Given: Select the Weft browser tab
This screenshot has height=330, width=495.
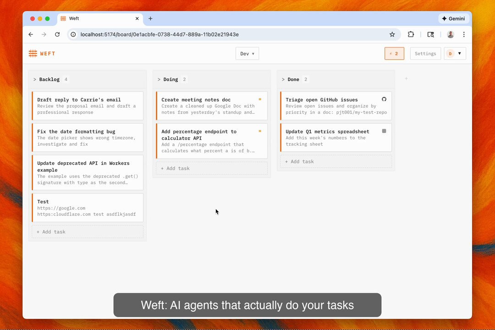Looking at the screenshot, I should [100, 19].
